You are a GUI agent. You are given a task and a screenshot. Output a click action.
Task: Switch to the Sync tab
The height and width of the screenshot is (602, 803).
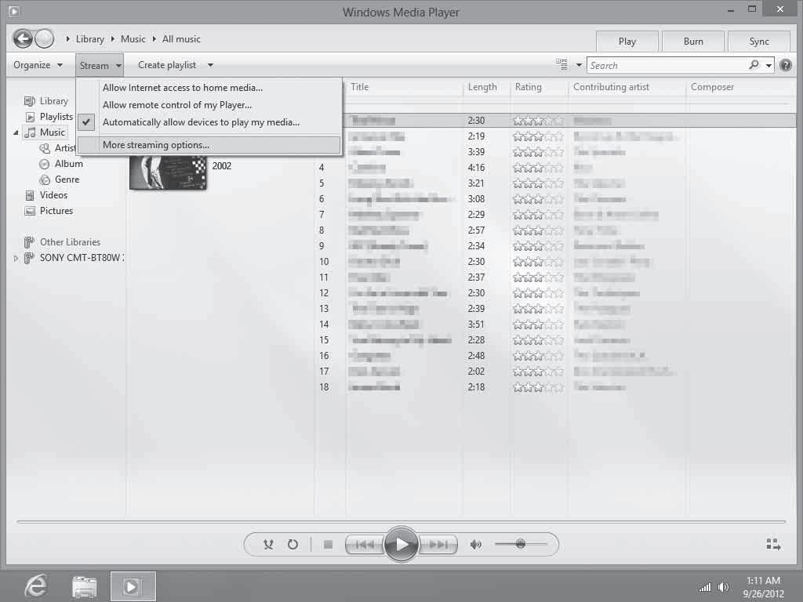759,41
